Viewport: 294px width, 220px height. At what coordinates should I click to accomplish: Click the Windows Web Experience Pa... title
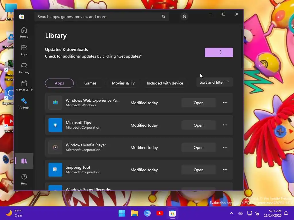coord(92,100)
